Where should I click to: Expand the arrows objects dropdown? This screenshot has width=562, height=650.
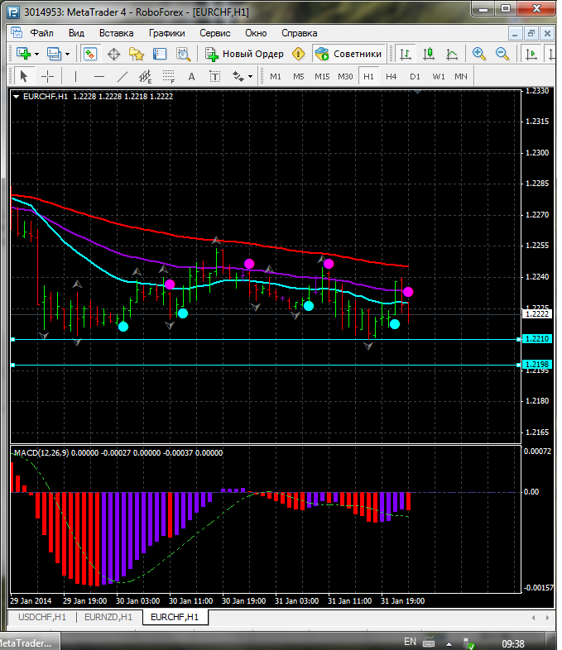(x=250, y=76)
